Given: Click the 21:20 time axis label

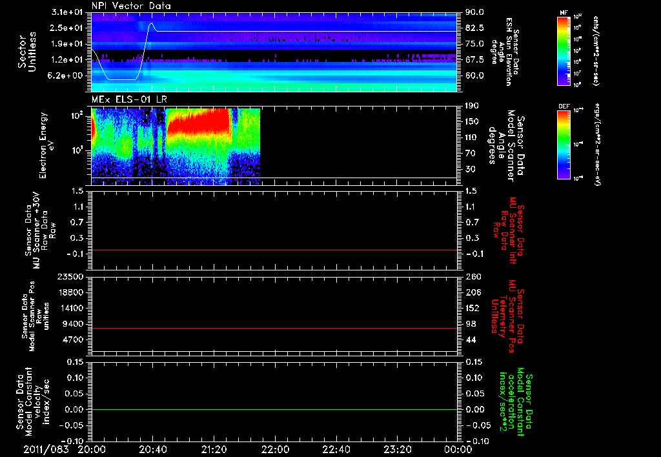Looking at the screenshot, I should [214, 449].
